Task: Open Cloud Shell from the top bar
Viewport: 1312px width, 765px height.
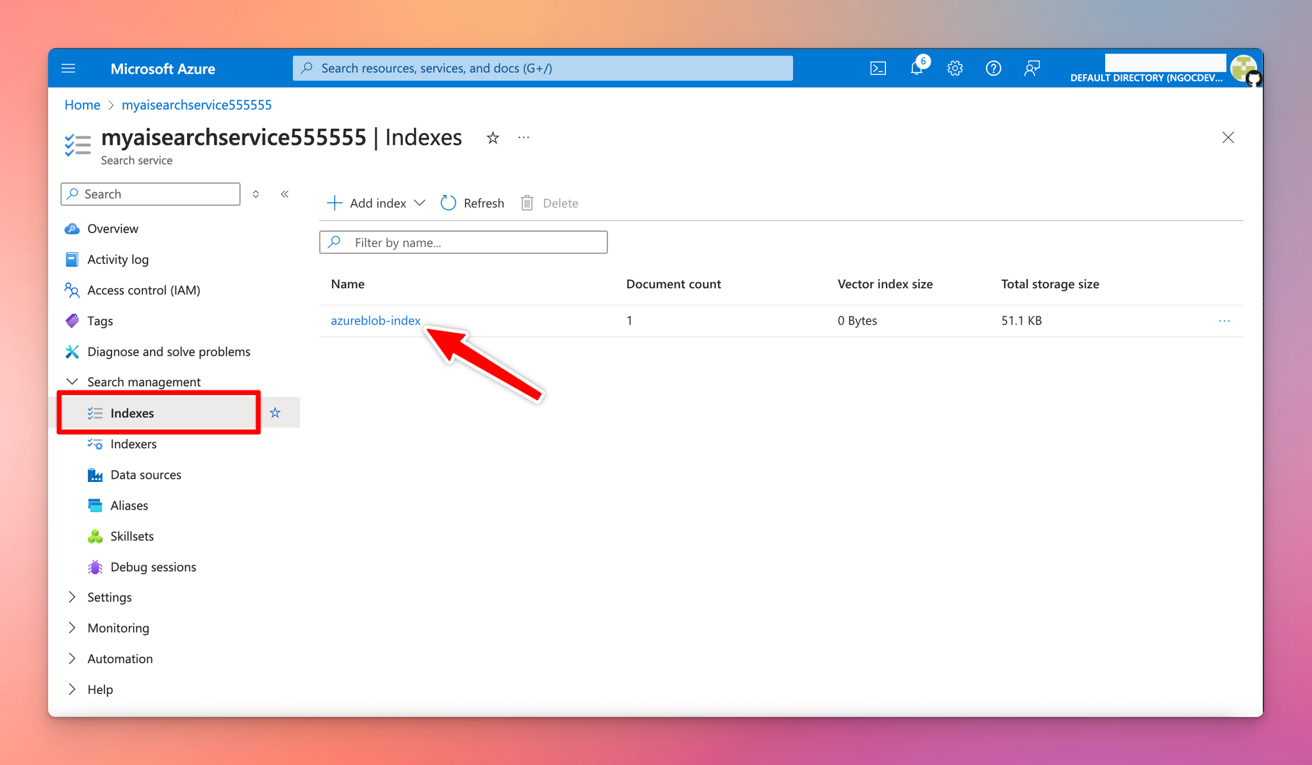Action: click(878, 68)
